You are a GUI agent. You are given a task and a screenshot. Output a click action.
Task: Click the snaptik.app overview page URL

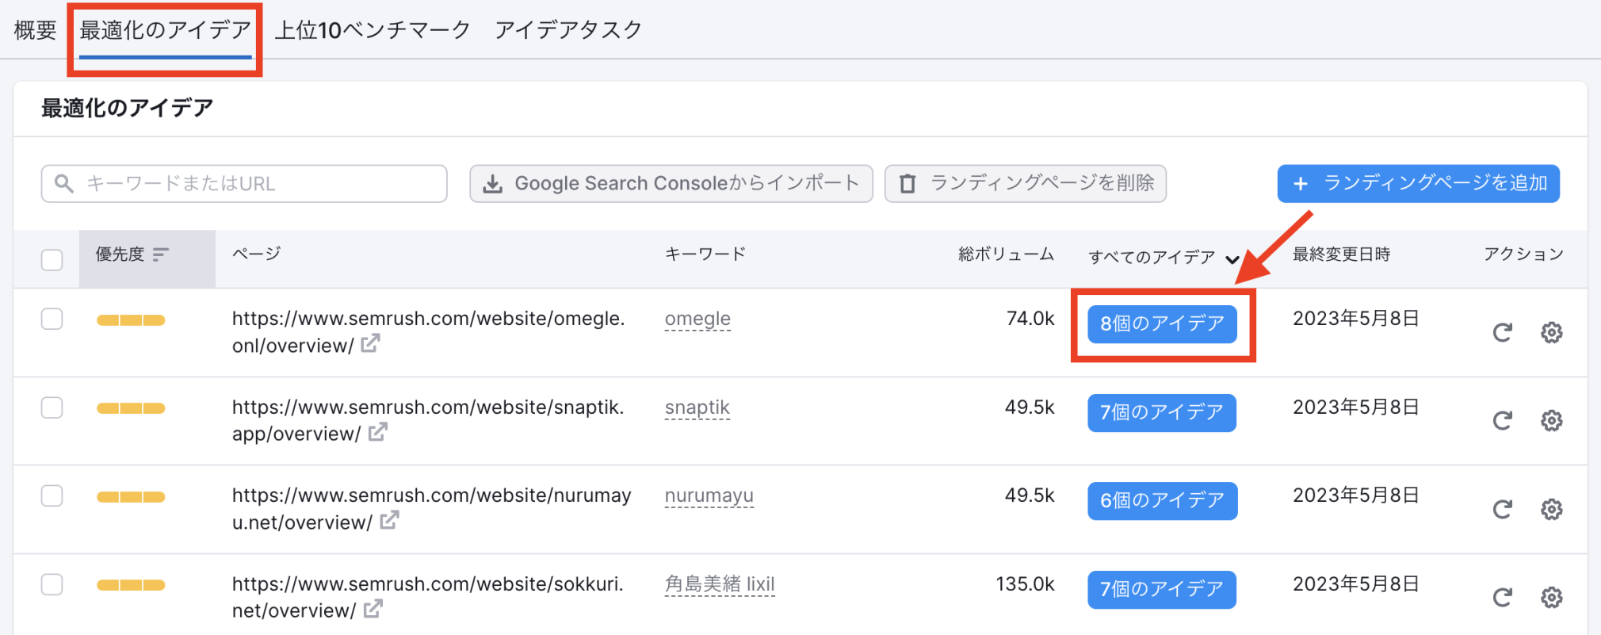pos(428,420)
